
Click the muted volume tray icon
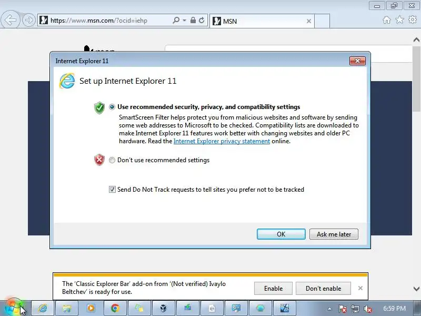367,309
